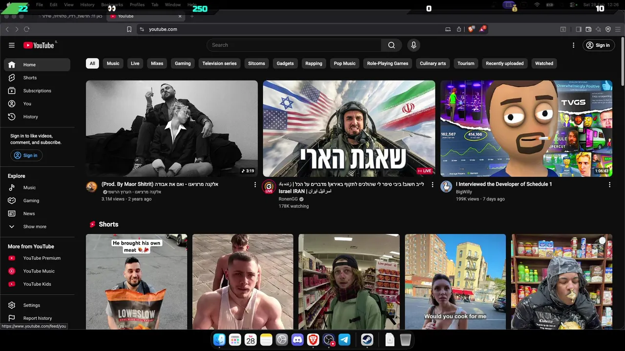Open YouTube settings three-dot menu beside Sign in

click(x=573, y=45)
